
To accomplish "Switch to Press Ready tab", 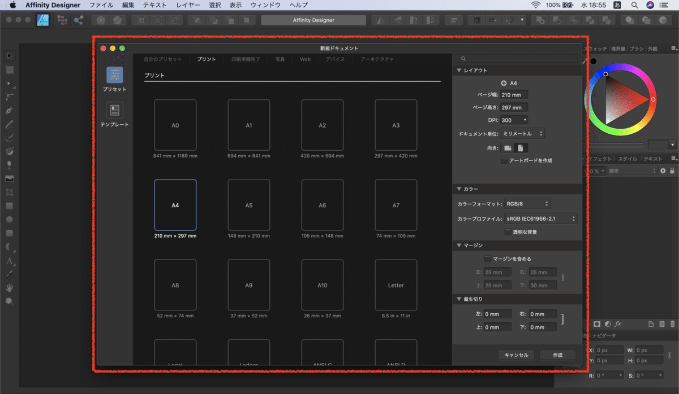I will 245,59.
